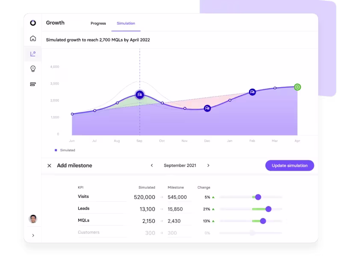The image size is (342, 256).
Task: Adjust the MQLs change slider handle
Action: (x=263, y=221)
